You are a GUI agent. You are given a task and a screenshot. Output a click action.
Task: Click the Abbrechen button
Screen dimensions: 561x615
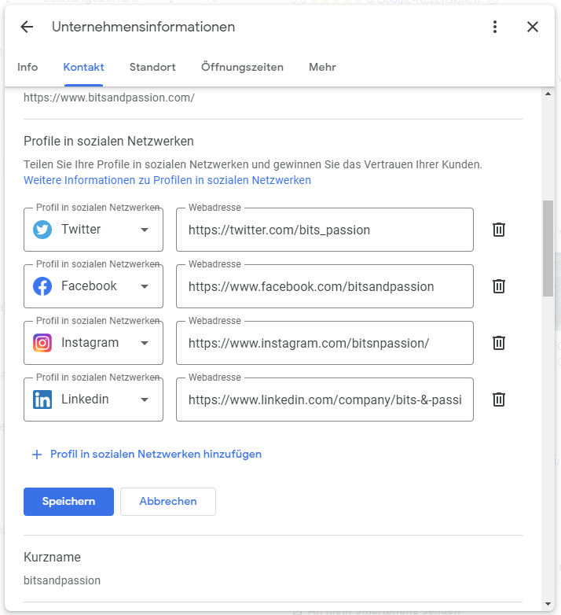(168, 502)
